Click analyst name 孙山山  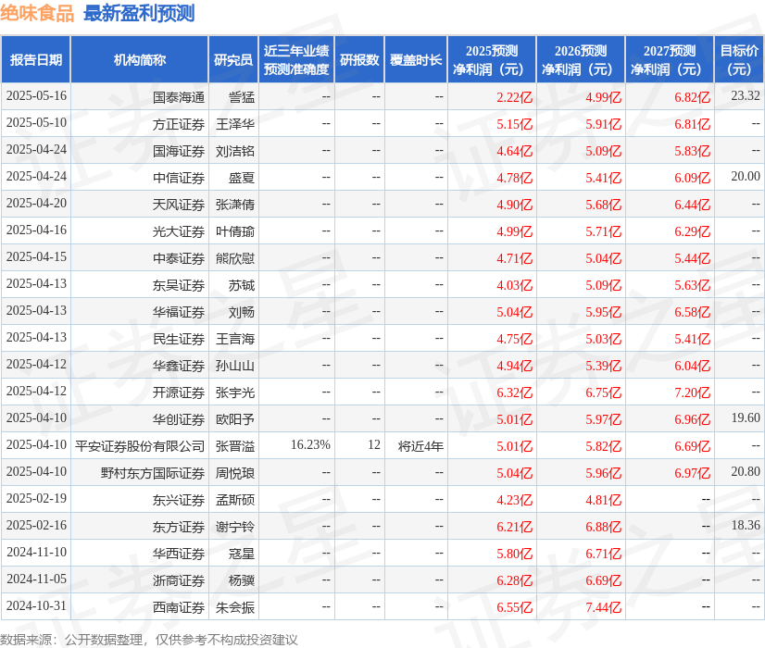point(235,366)
